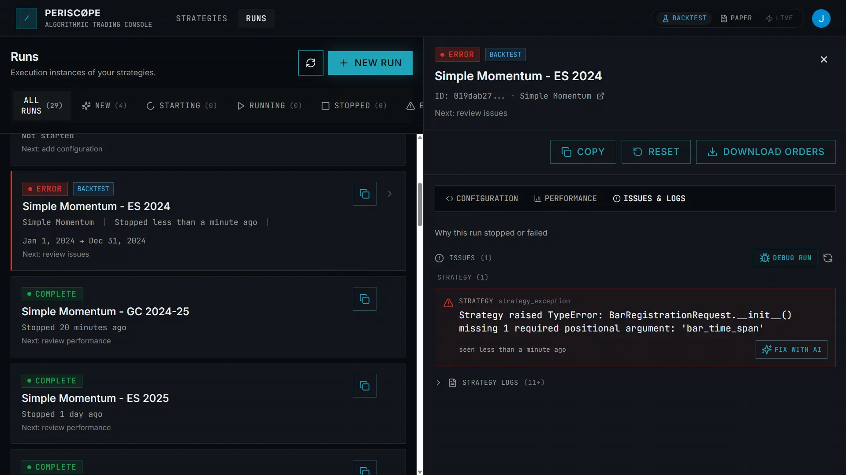Screen dimensions: 846x475
Task: Click the Issues (1) info icon
Action: (439, 258)
